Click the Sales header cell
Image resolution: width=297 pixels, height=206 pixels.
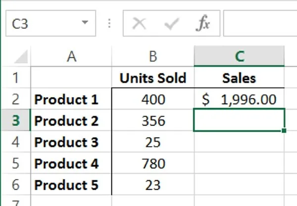(240, 78)
